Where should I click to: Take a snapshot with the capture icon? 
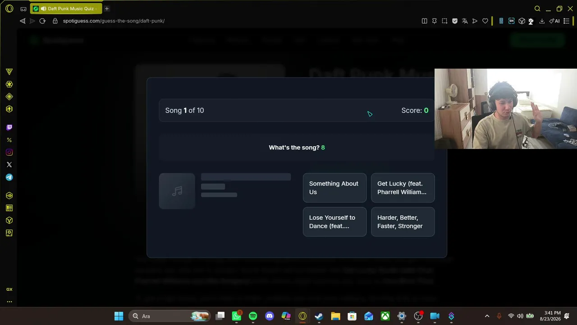pos(444,21)
